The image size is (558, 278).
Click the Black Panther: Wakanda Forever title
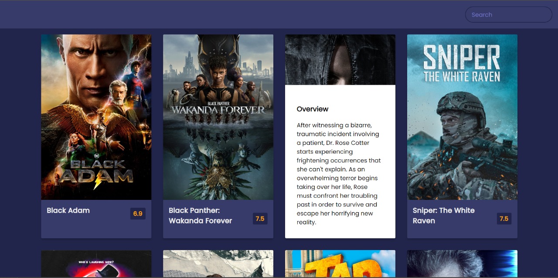point(201,216)
